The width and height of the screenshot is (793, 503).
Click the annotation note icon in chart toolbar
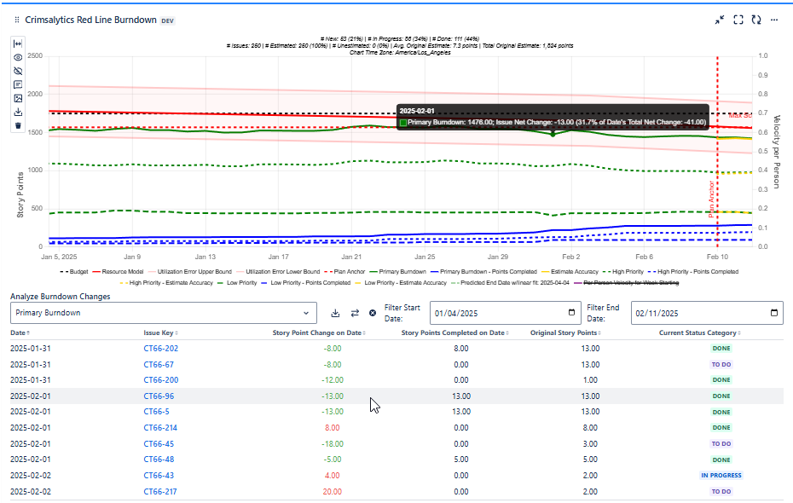pyautogui.click(x=18, y=84)
